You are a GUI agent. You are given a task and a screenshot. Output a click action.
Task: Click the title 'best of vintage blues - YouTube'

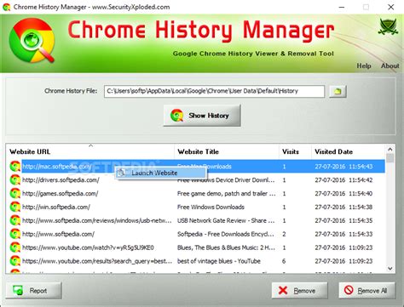coord(219,261)
